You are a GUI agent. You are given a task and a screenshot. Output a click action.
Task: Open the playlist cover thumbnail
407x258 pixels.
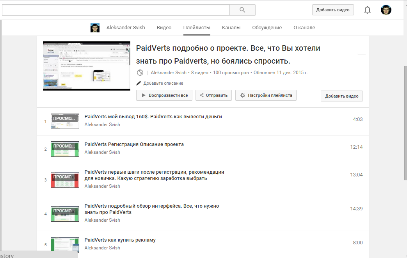click(x=87, y=66)
